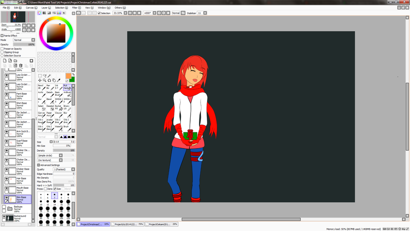
Task: Open the layer Mode dropdown
Action: coord(24,40)
